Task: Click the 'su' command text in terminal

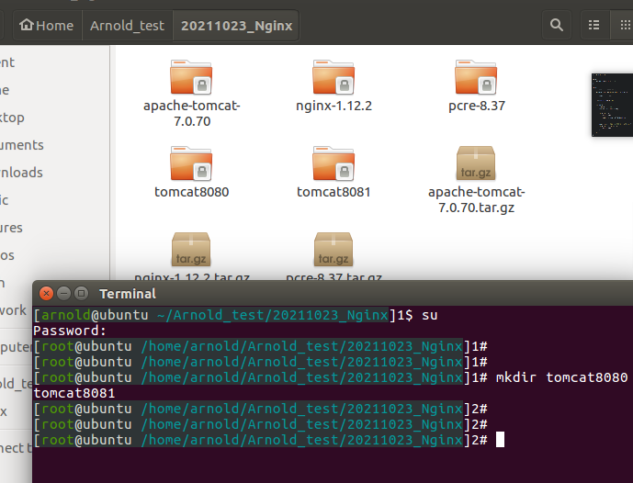Action: click(430, 315)
